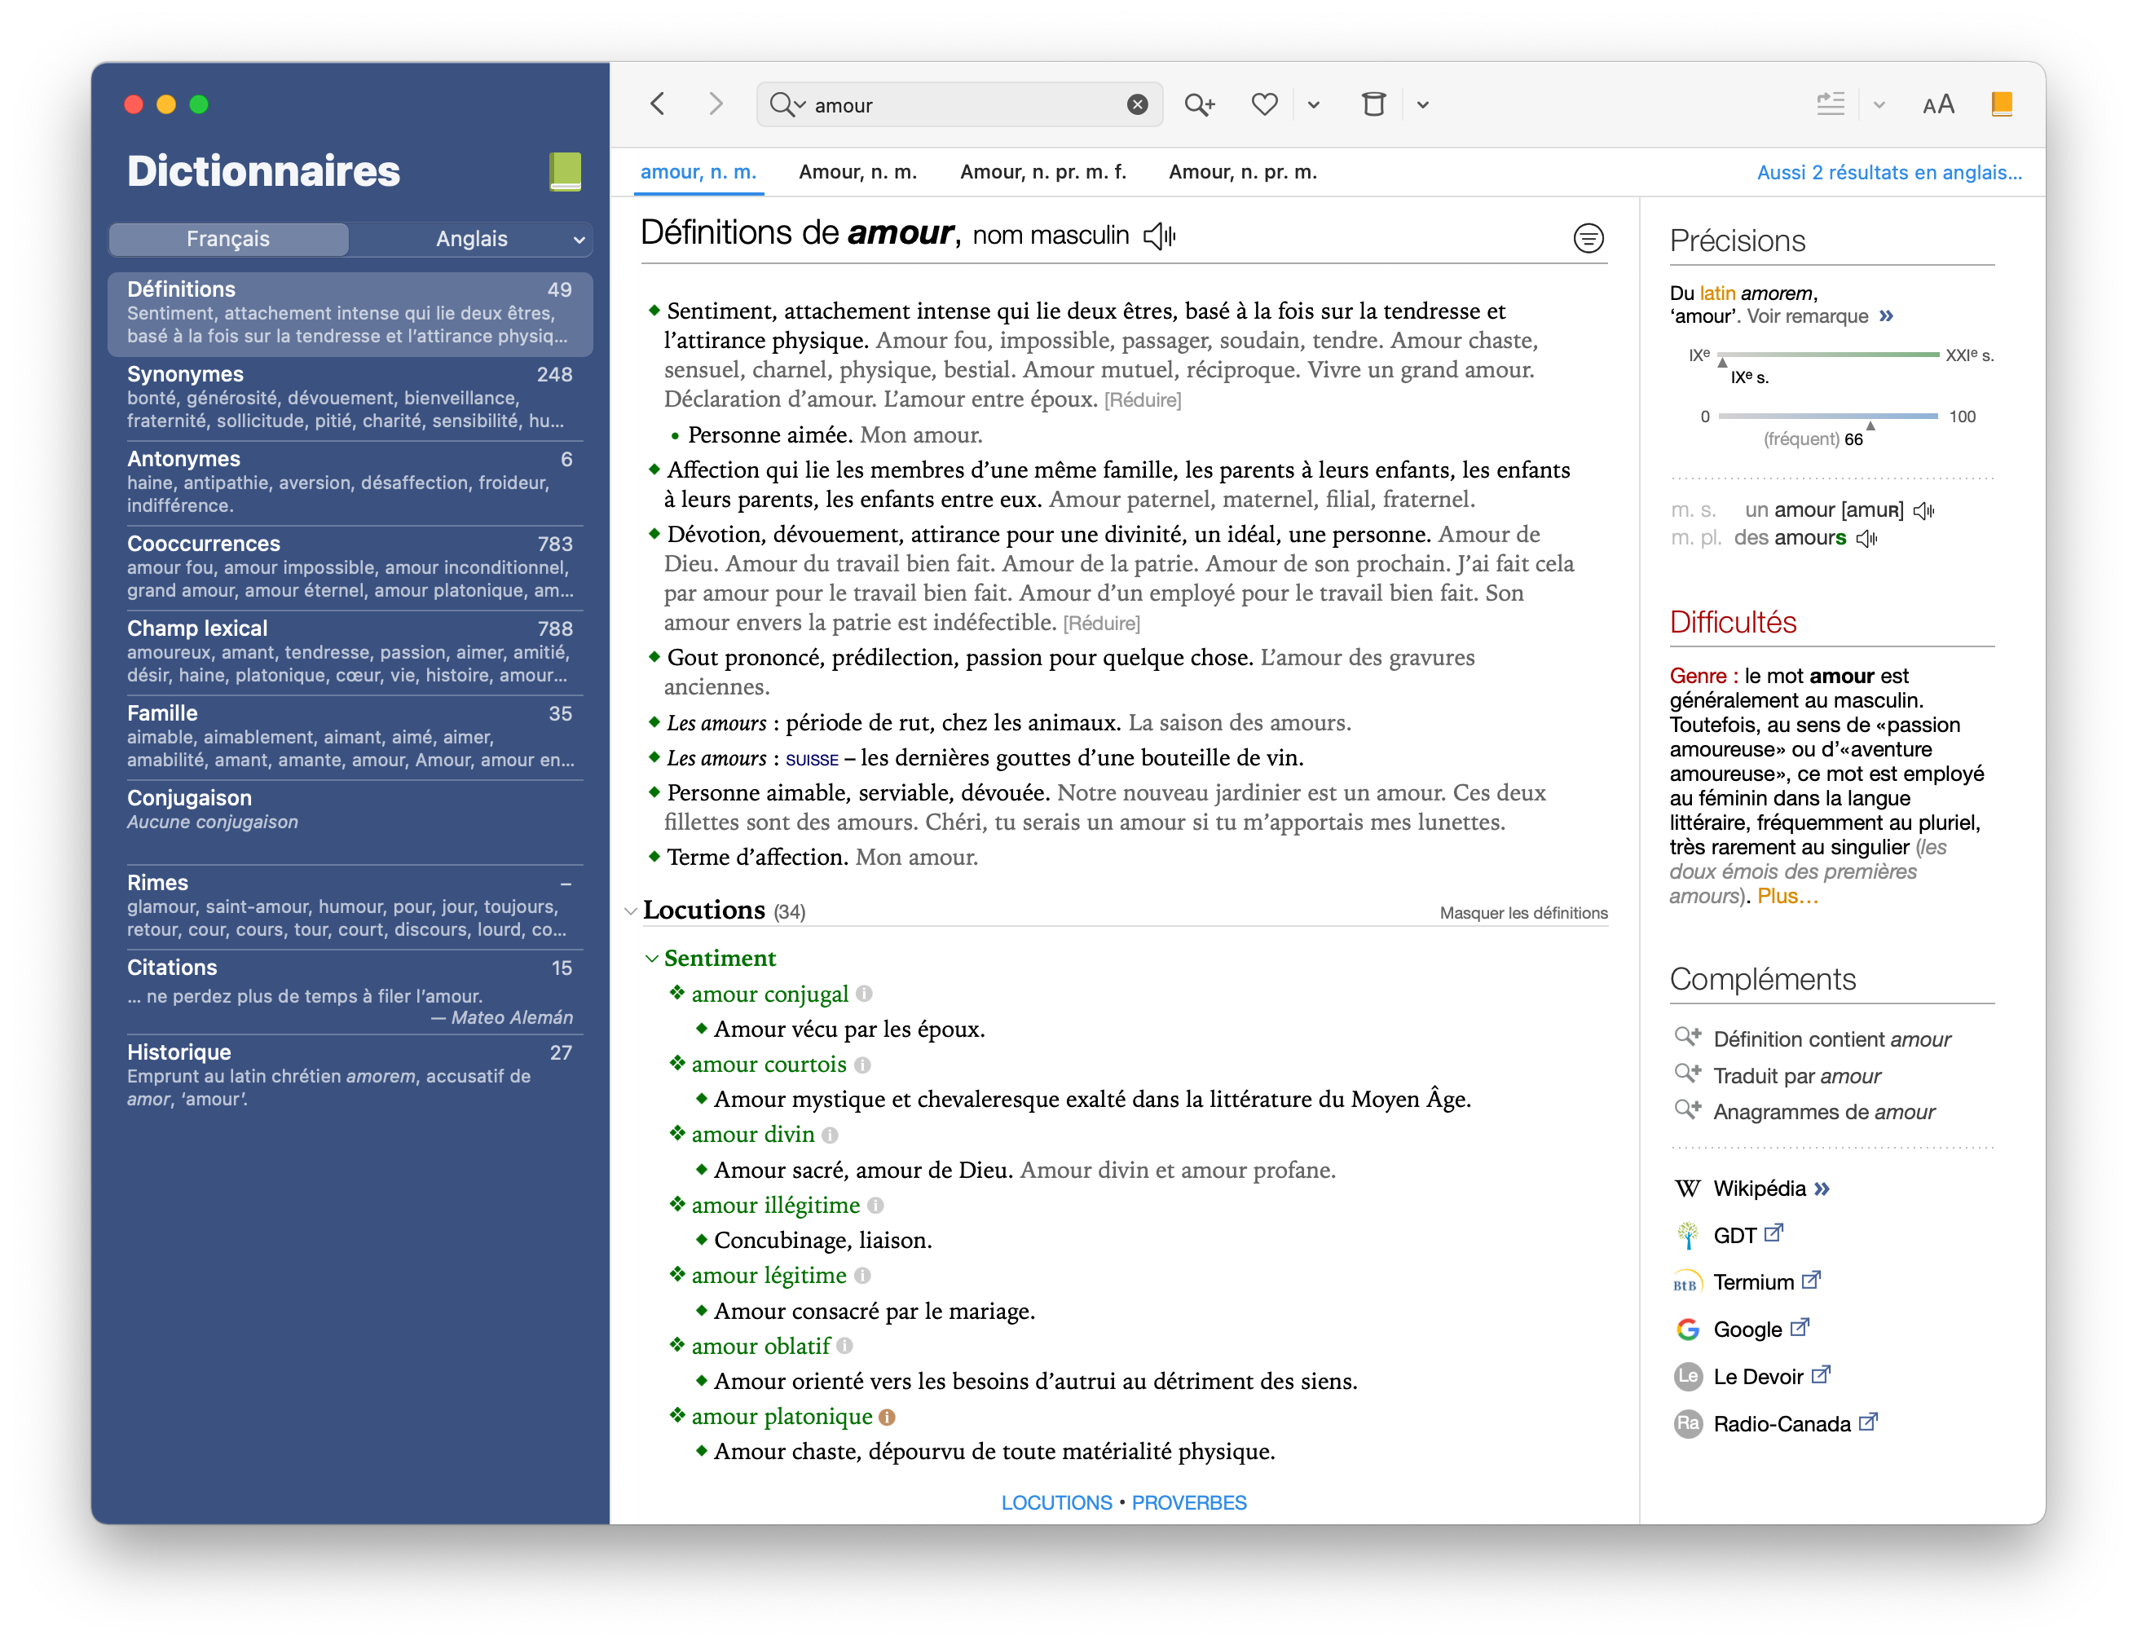Select Amour, n. pr. m. f. tab

coord(1043,172)
